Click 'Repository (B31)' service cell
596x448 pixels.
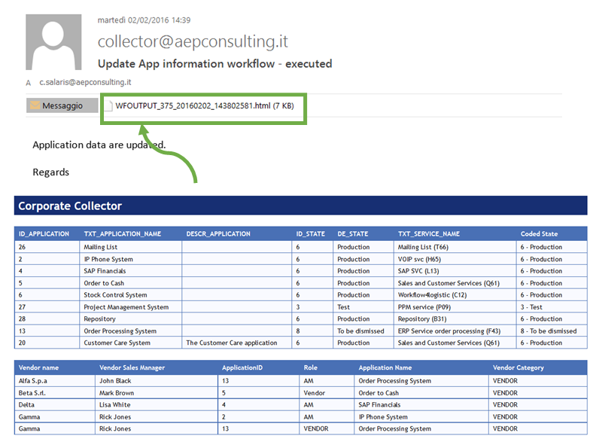pos(455,318)
